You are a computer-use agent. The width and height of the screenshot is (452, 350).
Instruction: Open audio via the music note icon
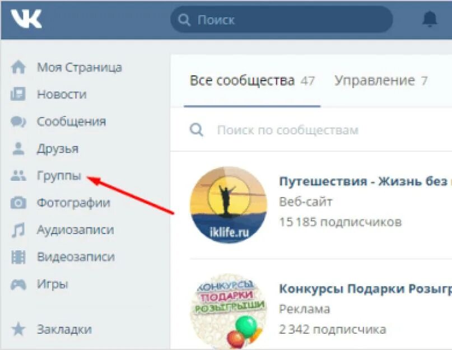coord(17,230)
